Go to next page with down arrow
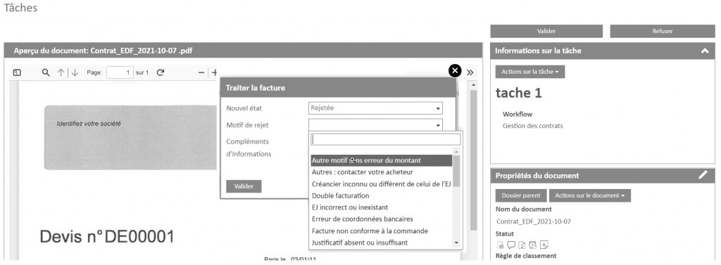The image size is (721, 265). (x=75, y=72)
